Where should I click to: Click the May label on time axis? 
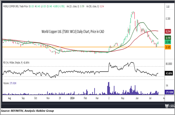pyautogui.click(x=122, y=98)
